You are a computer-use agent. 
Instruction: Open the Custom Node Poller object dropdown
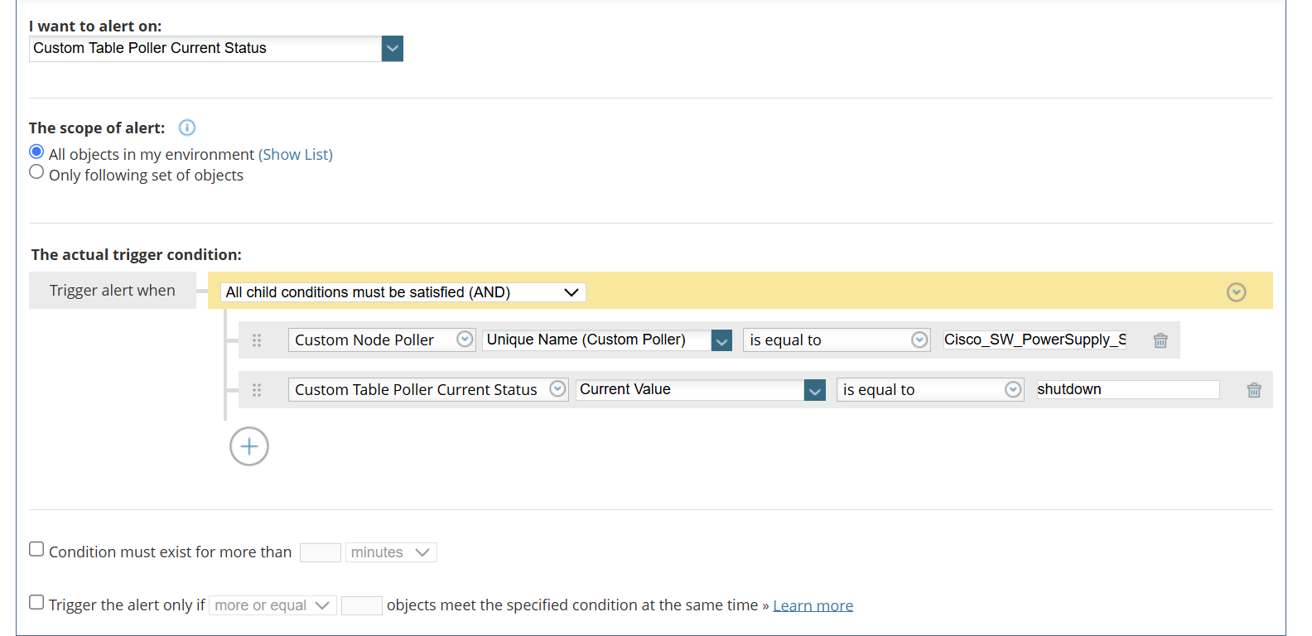tap(382, 340)
